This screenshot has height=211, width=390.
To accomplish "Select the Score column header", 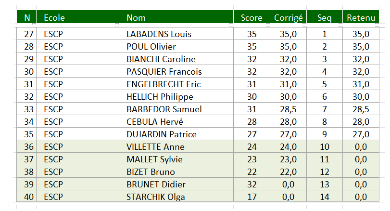I will click(252, 18).
